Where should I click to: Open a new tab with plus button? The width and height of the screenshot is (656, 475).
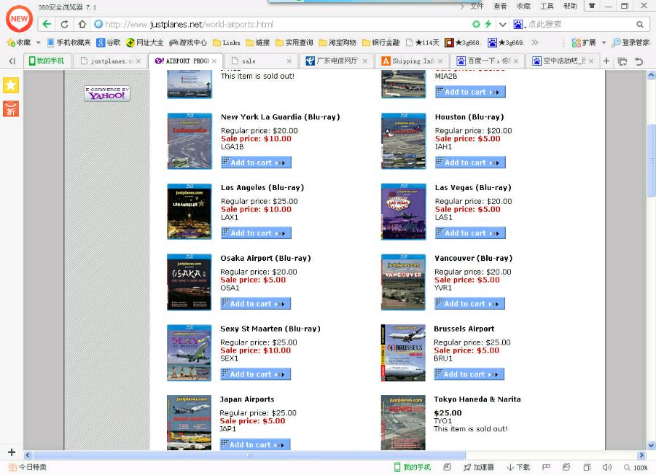point(606,61)
